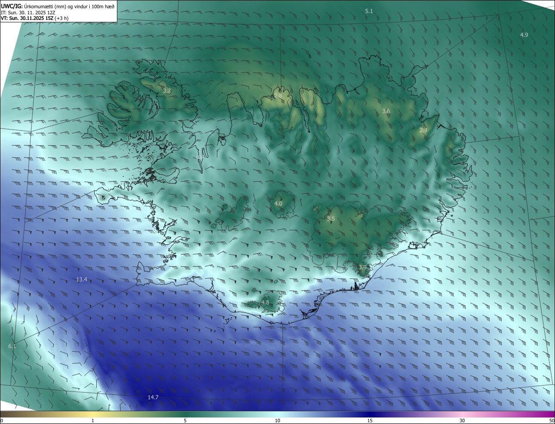555x424 pixels.
Task: Click the initial time line "IT: Sun. 30. 11. 2025 12Z"
Action: click(28, 13)
